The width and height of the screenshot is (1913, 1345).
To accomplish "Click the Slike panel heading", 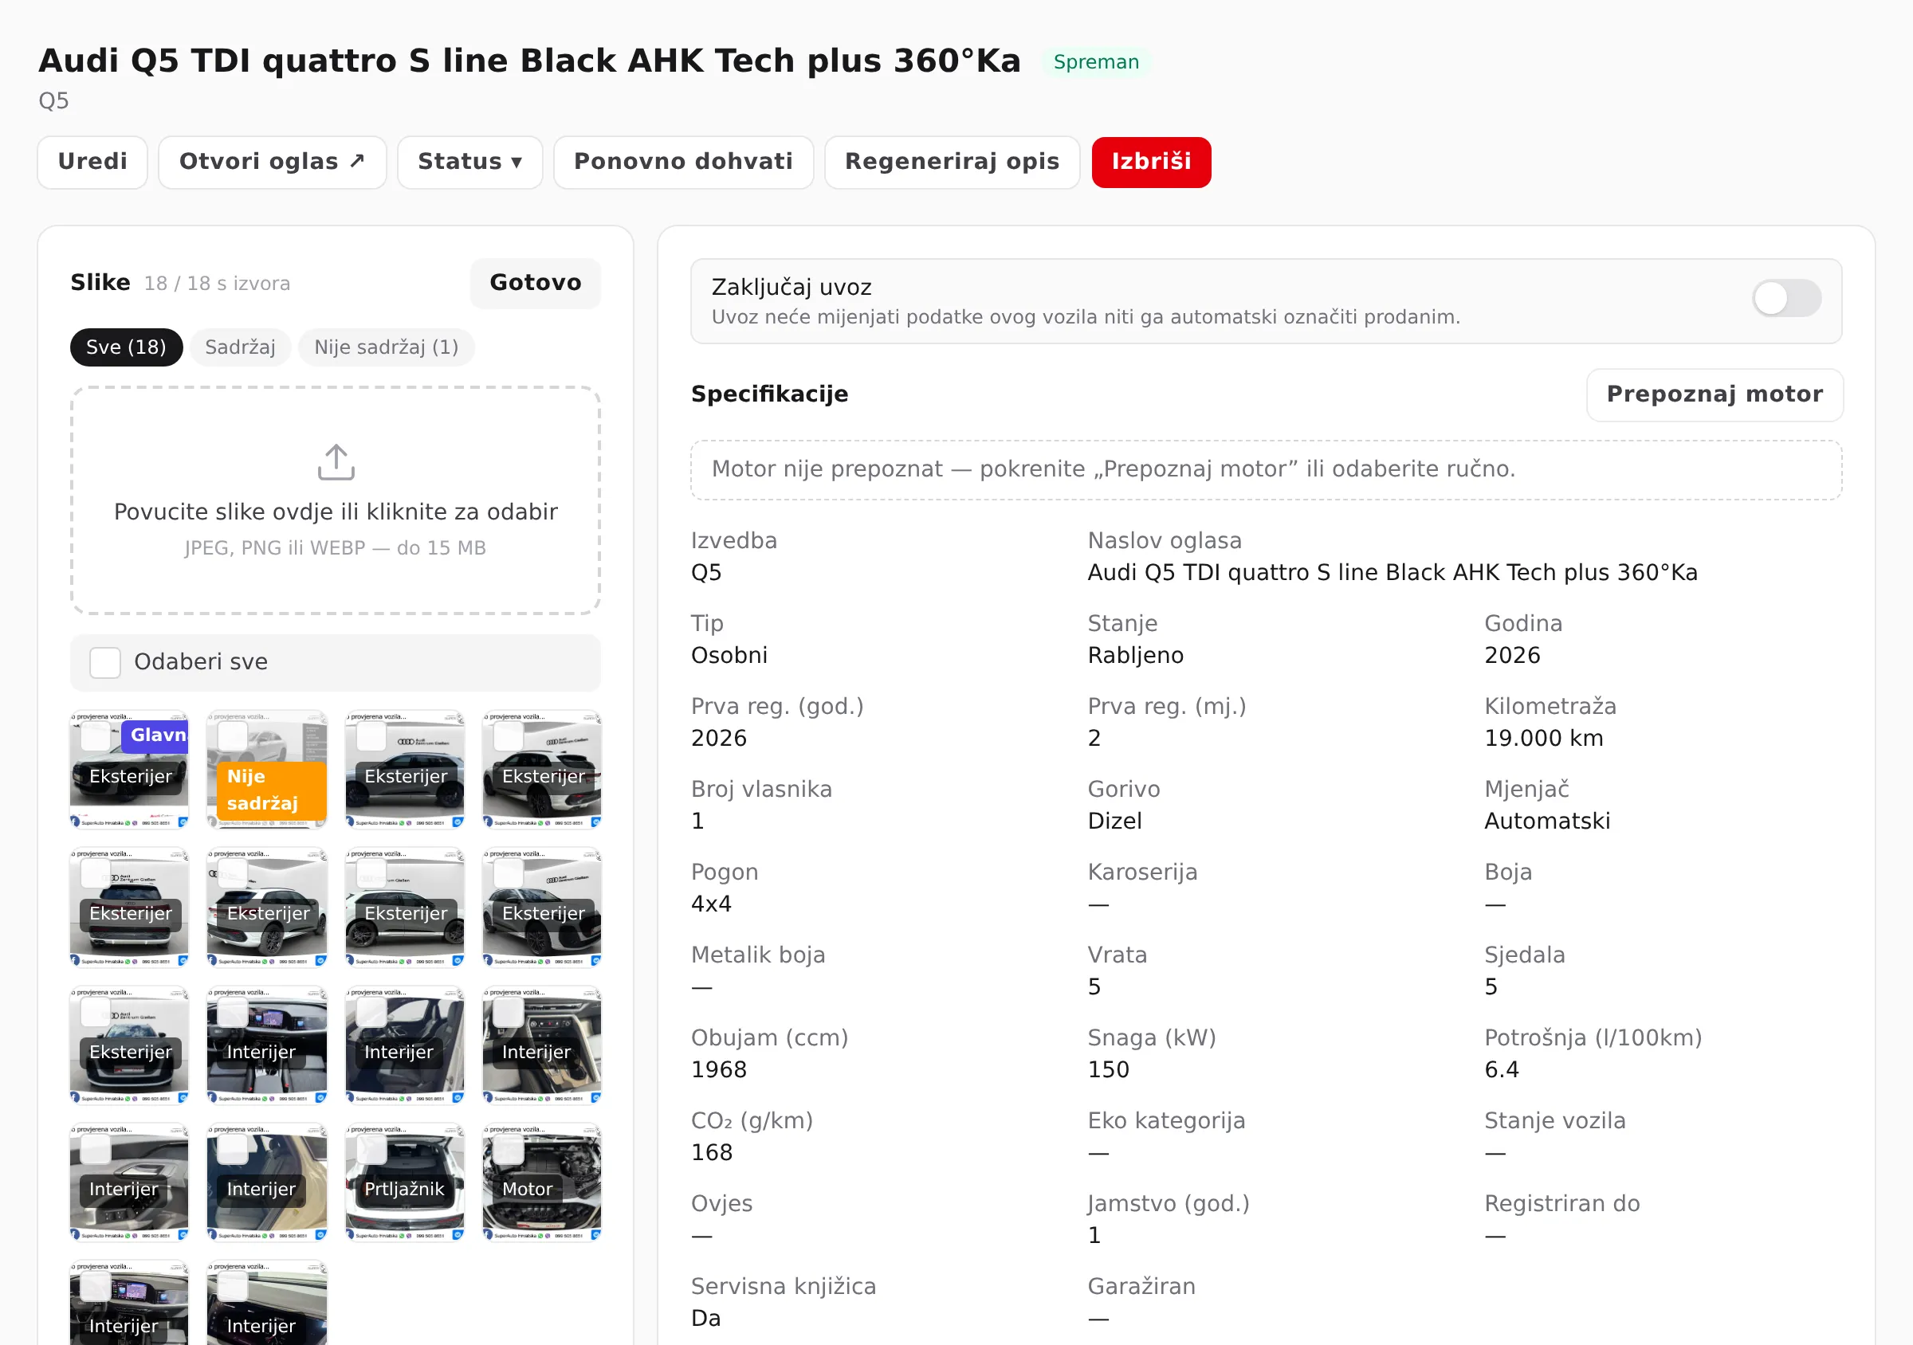I will tap(100, 283).
